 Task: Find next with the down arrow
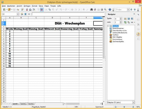pos(131,10)
